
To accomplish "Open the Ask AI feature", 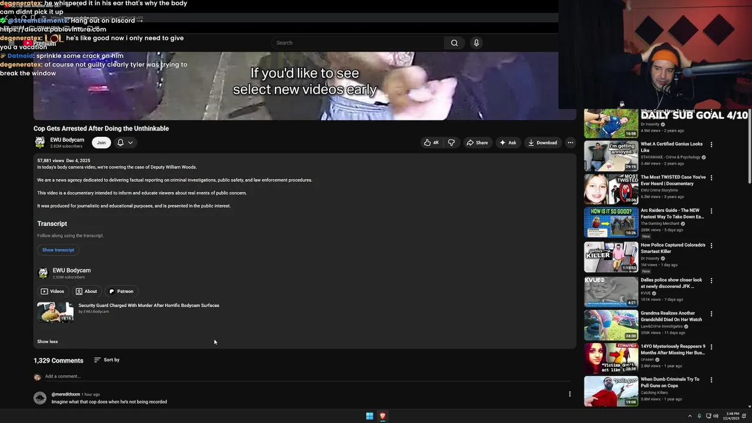I will pyautogui.click(x=508, y=143).
